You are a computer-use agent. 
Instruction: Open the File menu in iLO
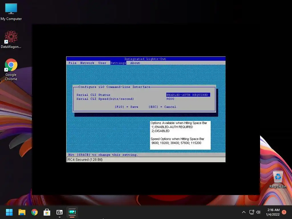click(x=72, y=63)
